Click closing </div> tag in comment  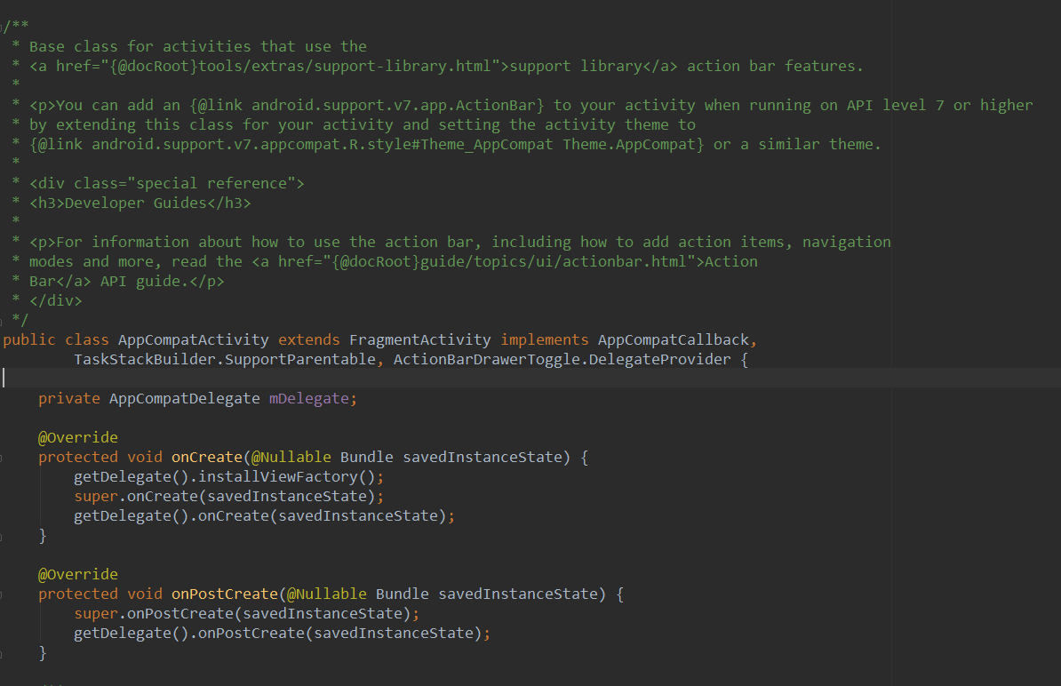point(55,301)
